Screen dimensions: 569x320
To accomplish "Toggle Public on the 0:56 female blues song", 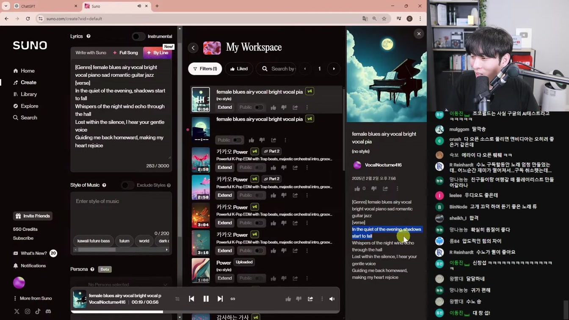I will click(259, 108).
